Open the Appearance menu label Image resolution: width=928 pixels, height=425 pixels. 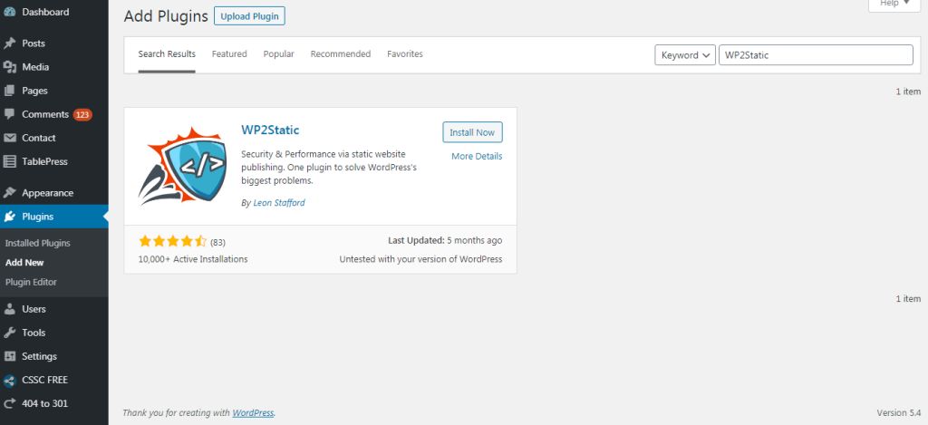47,193
